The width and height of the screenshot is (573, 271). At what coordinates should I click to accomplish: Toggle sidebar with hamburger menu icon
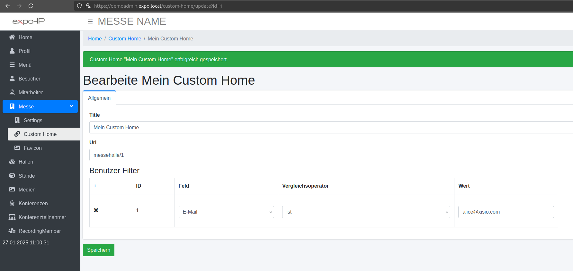click(x=90, y=21)
